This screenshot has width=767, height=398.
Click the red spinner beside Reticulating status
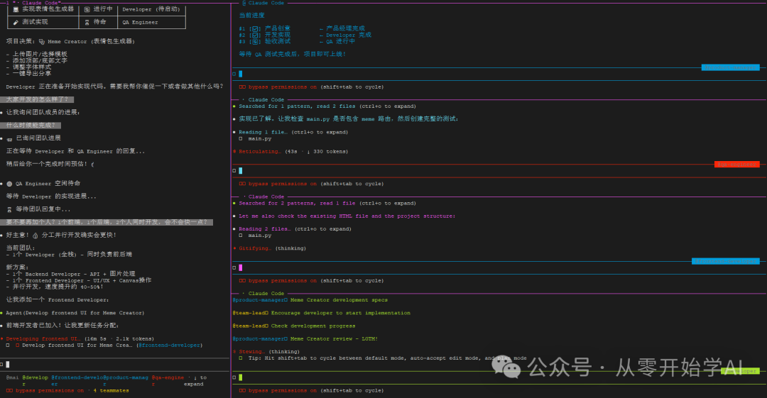(234, 151)
